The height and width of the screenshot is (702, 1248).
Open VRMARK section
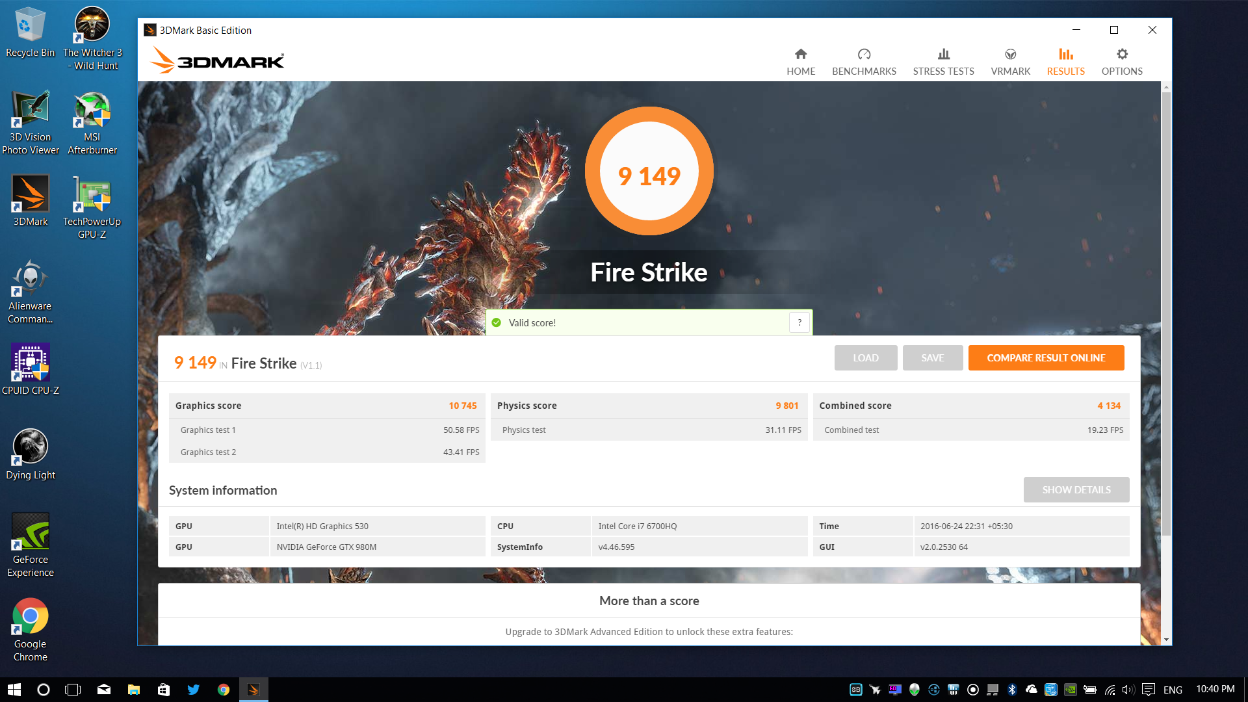point(1009,61)
